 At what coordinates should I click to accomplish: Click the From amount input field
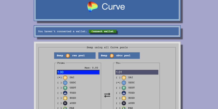78,72
